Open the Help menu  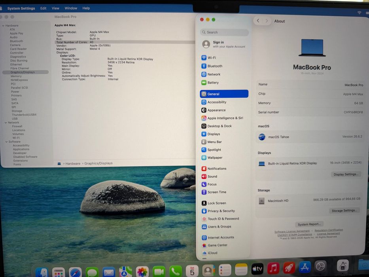point(86,8)
